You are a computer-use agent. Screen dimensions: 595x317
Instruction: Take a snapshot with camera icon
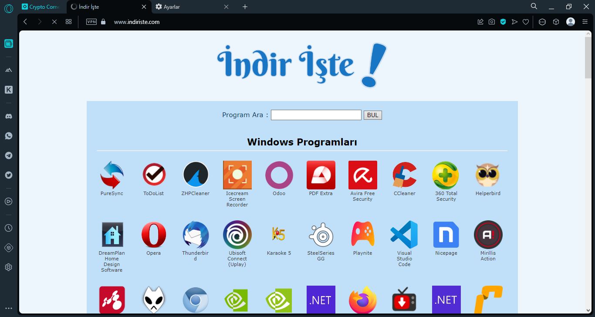[492, 22]
